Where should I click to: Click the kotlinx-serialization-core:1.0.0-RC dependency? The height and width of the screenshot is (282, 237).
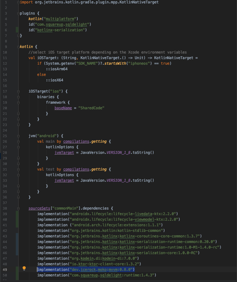point(118,253)
